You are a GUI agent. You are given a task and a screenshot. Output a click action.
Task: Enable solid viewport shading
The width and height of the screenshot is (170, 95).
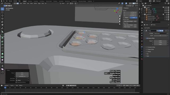point(134,3)
